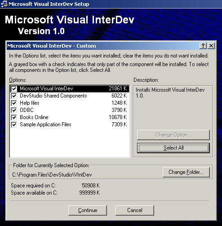
Task: Select the DevStudio Shared Components row
Action: click(x=70, y=96)
